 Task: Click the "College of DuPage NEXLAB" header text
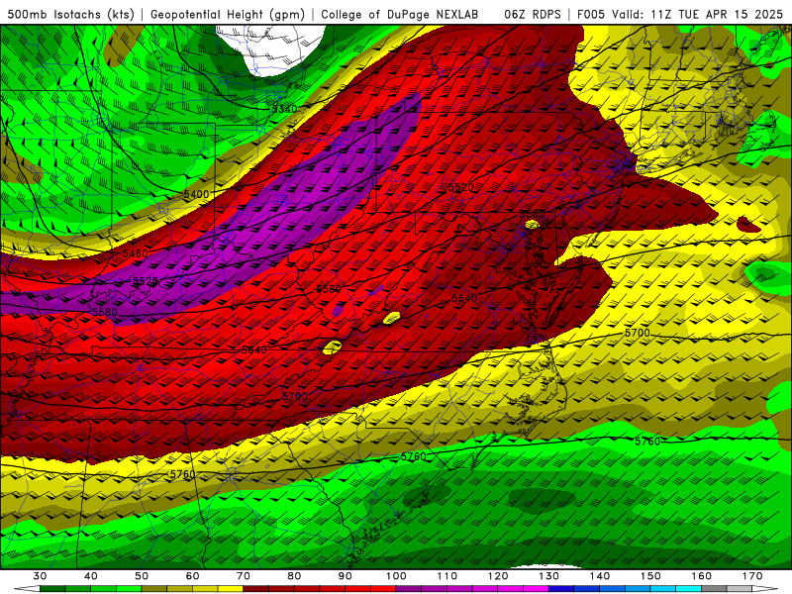399,14
